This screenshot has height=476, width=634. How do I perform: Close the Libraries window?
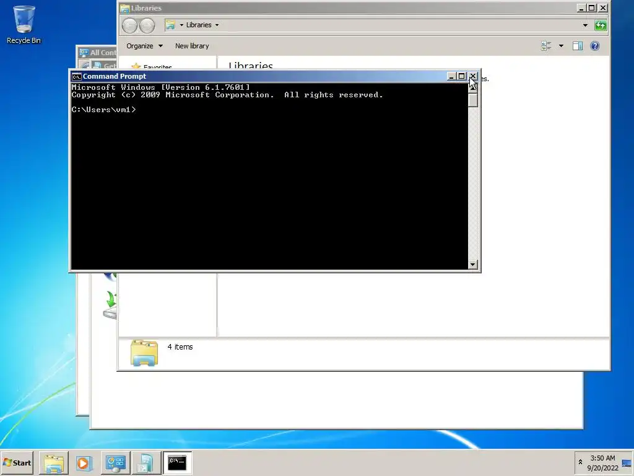(603, 7)
